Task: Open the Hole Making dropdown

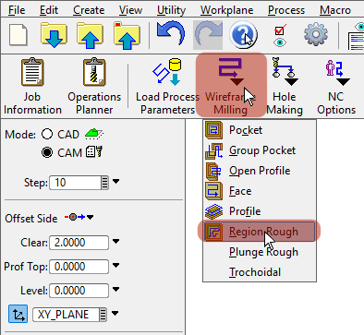Action: (285, 86)
